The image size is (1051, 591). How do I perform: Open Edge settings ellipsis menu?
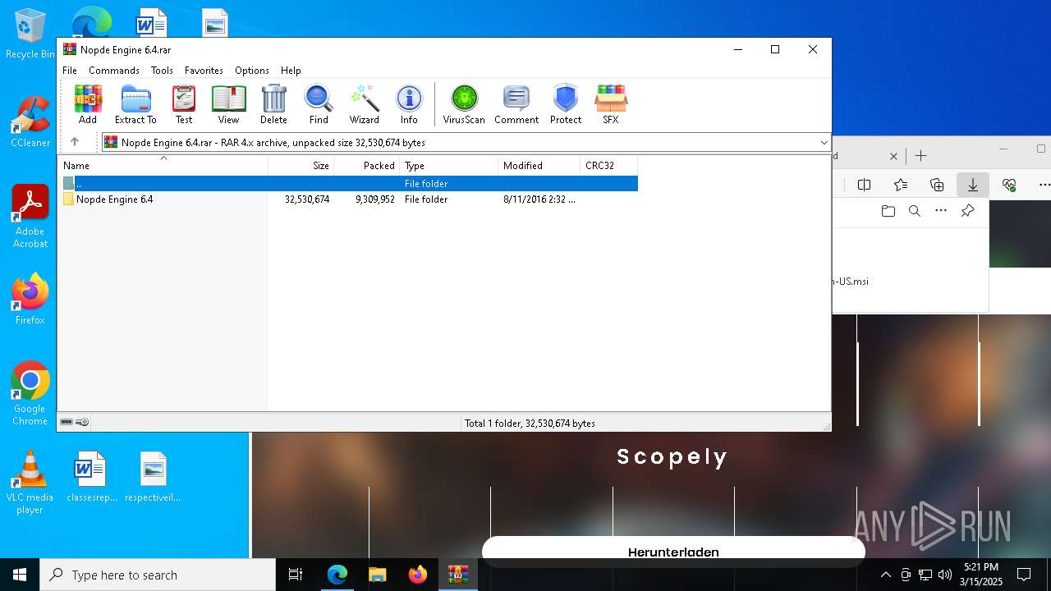(x=1044, y=185)
